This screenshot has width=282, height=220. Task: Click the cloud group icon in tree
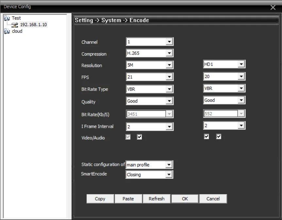pyautogui.click(x=6, y=31)
